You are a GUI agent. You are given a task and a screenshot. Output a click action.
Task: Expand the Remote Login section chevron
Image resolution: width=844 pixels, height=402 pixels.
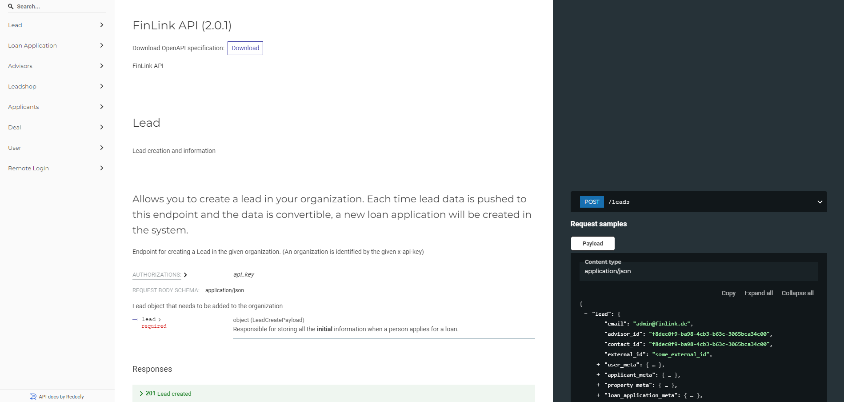(102, 168)
